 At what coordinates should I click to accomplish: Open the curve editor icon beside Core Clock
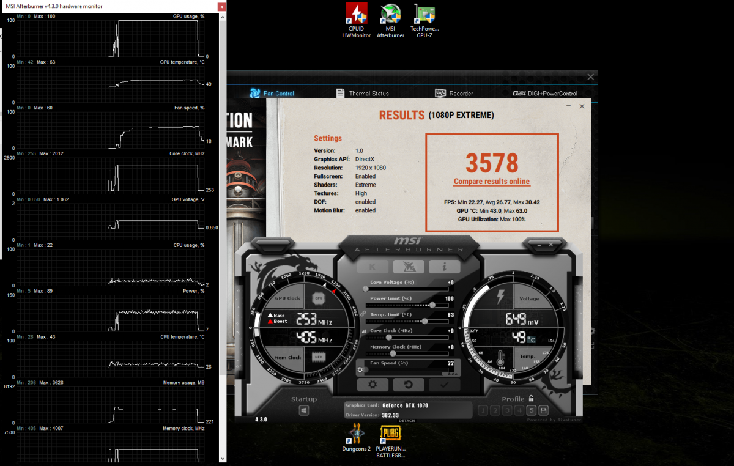(x=363, y=331)
